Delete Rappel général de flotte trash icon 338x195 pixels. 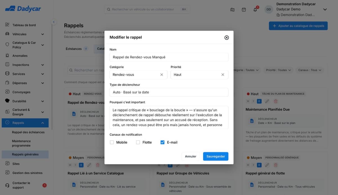276,165
